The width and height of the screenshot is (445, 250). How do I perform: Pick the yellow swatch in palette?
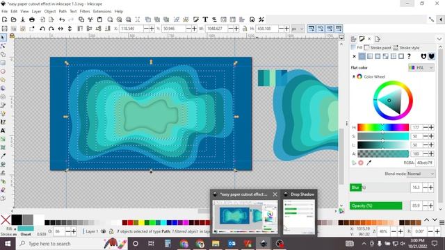point(141,222)
